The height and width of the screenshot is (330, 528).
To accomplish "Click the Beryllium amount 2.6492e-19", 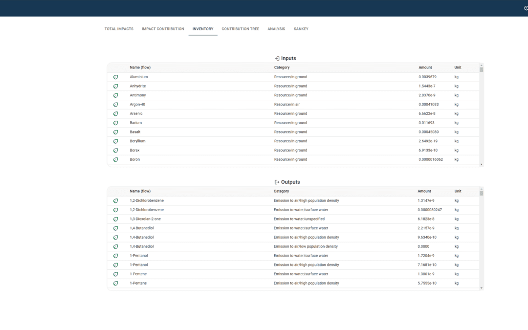I will [428, 141].
